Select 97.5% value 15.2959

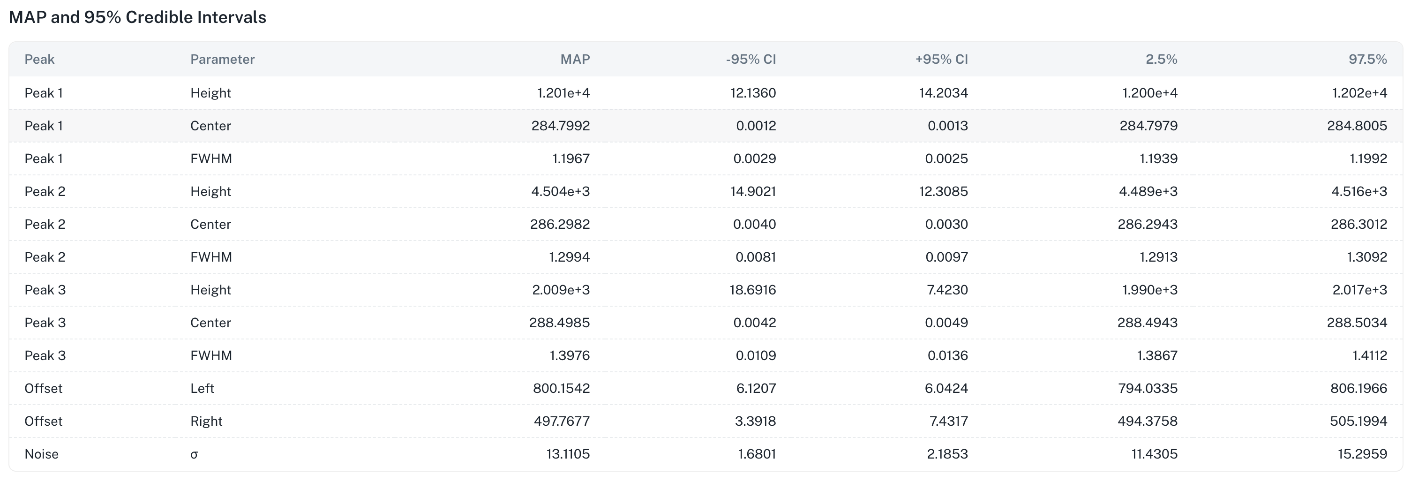tap(1363, 455)
